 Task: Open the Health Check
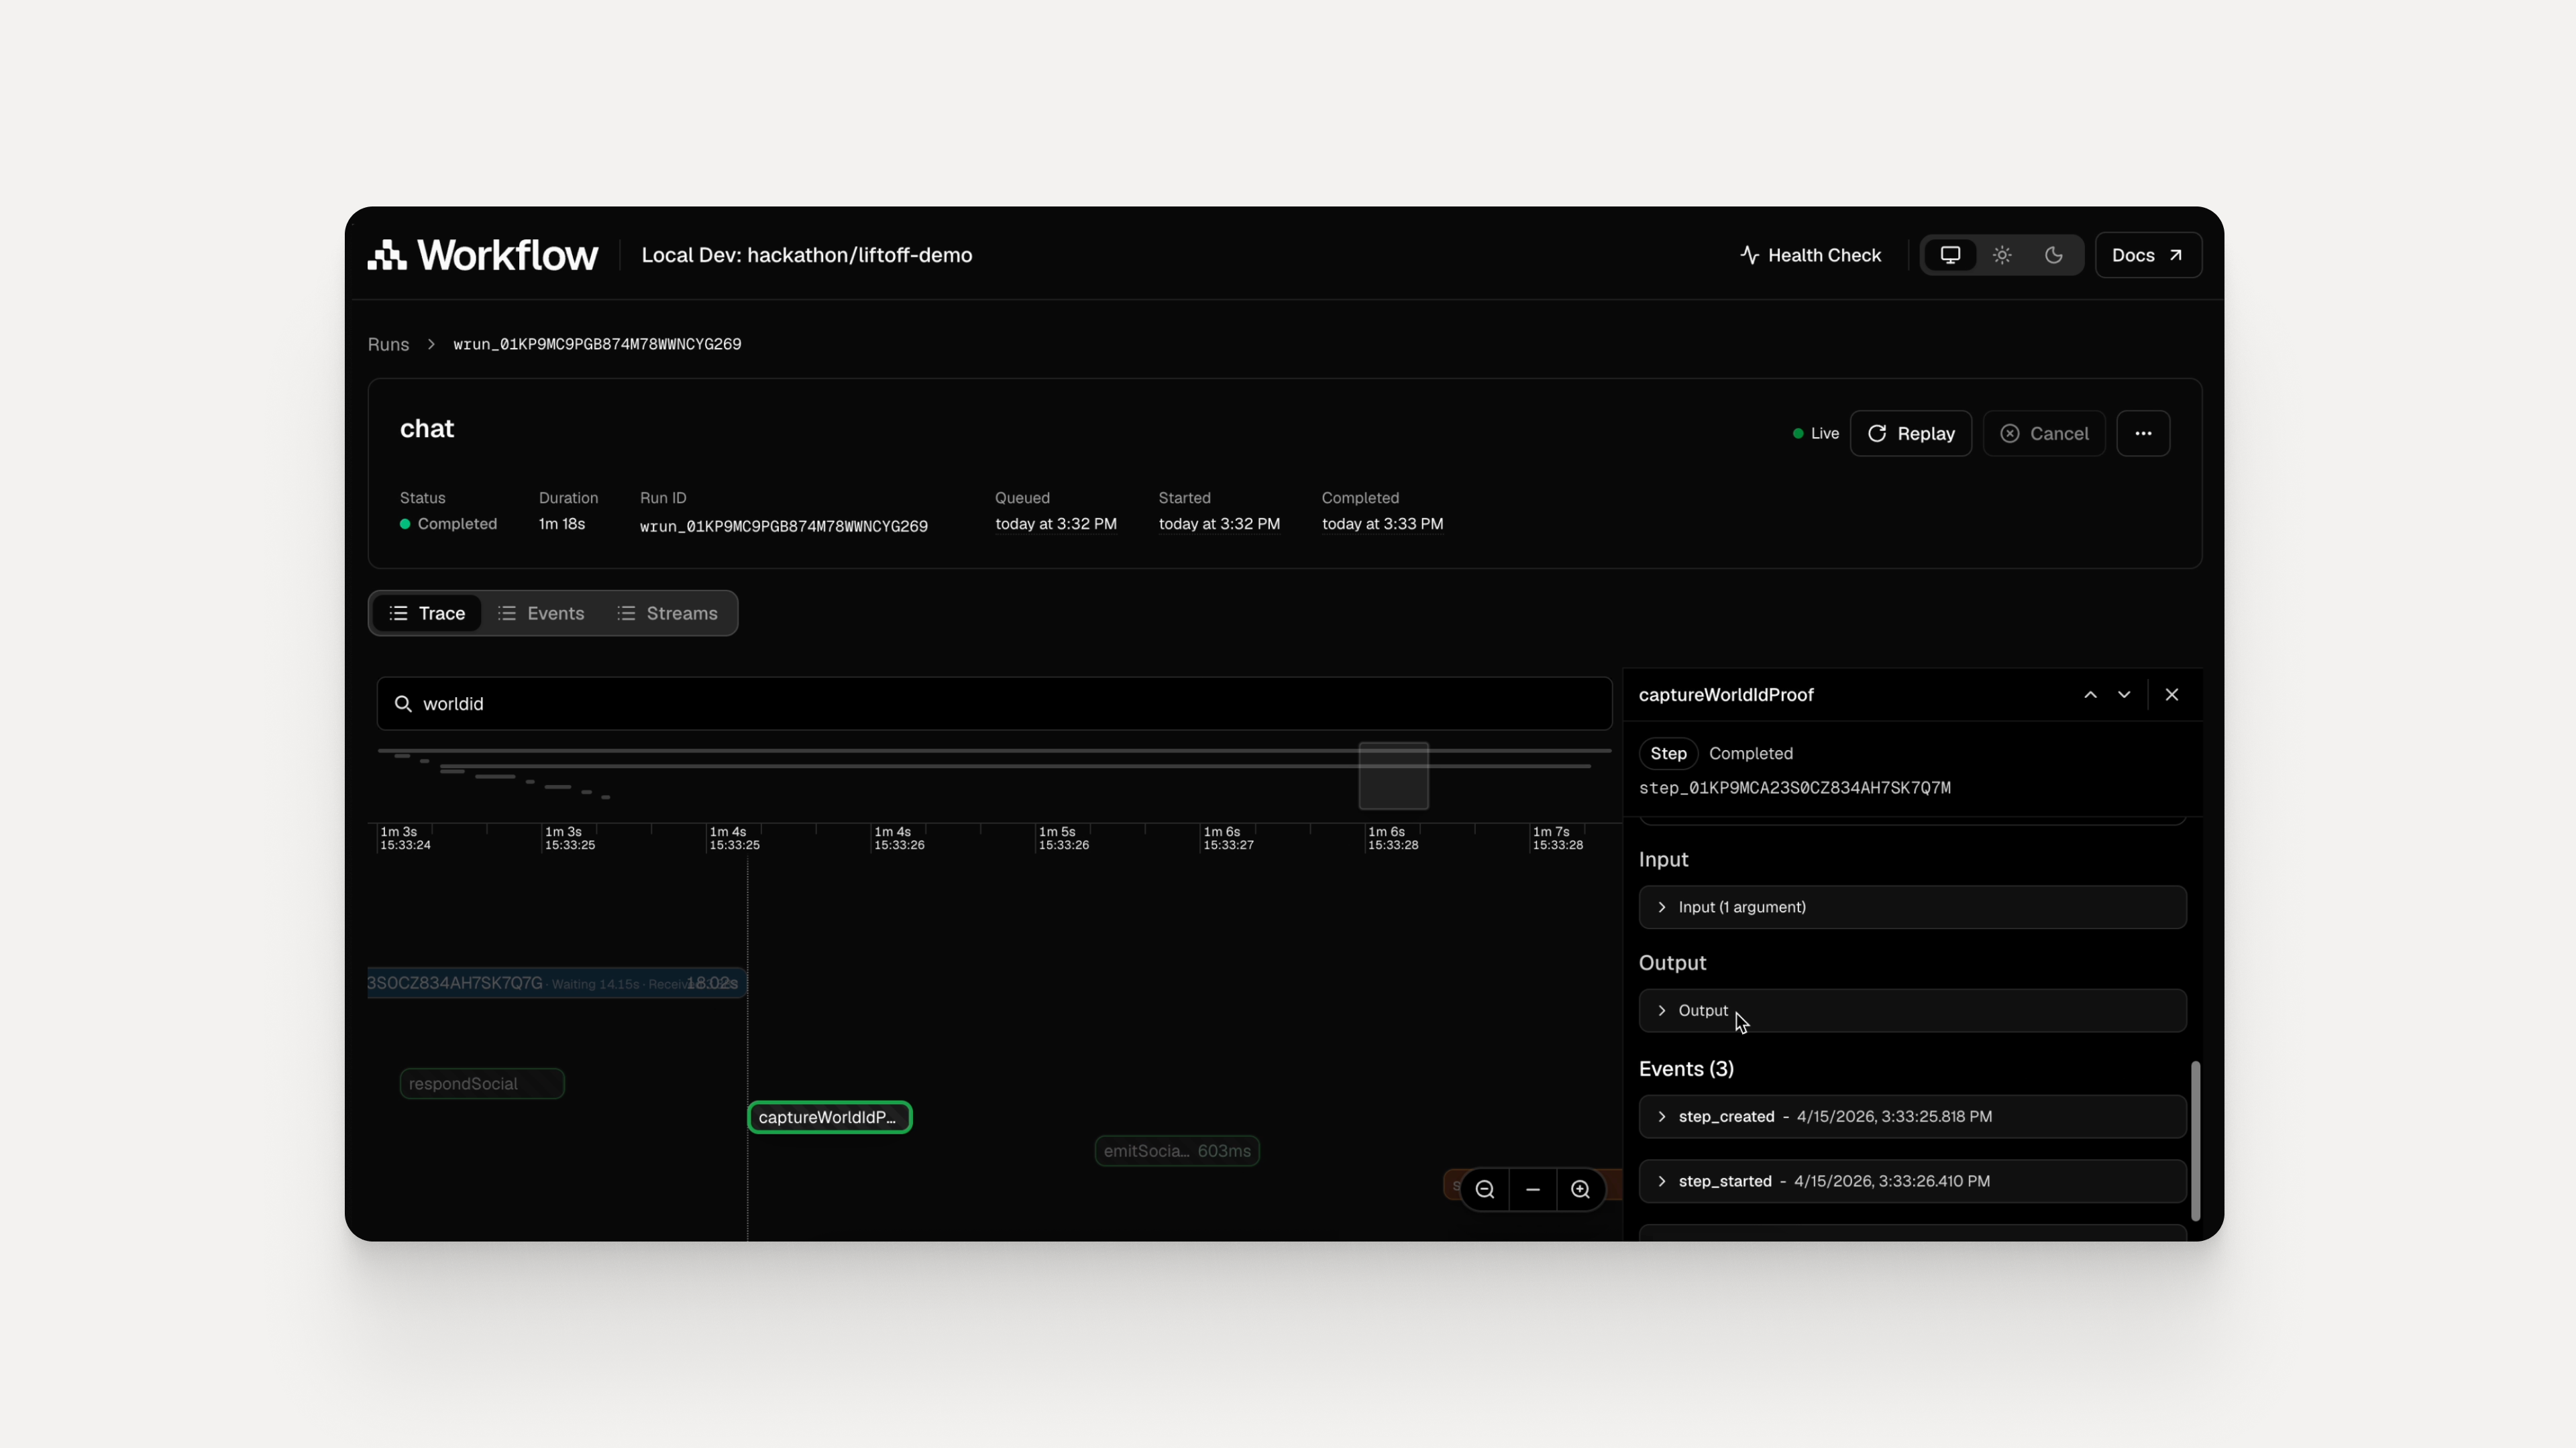pyautogui.click(x=1810, y=255)
